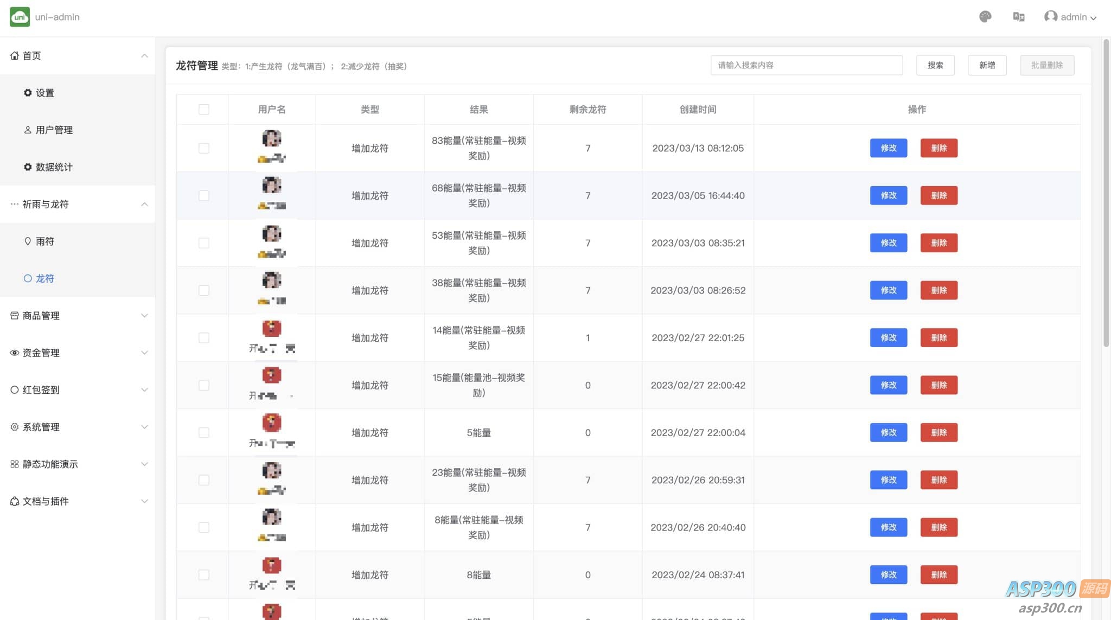Open the theme palette icon

pyautogui.click(x=985, y=17)
